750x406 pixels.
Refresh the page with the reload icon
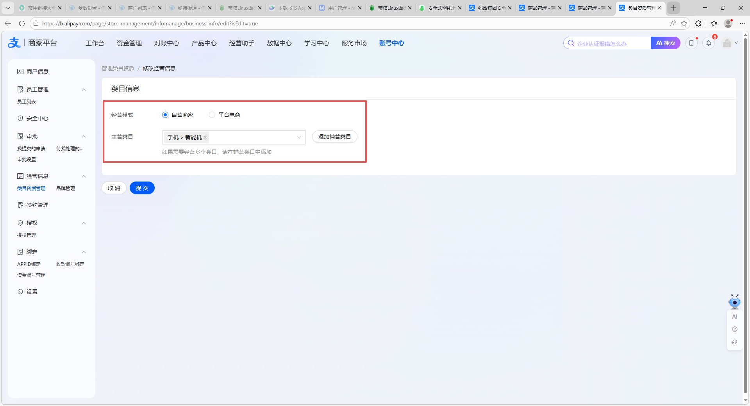[22, 23]
